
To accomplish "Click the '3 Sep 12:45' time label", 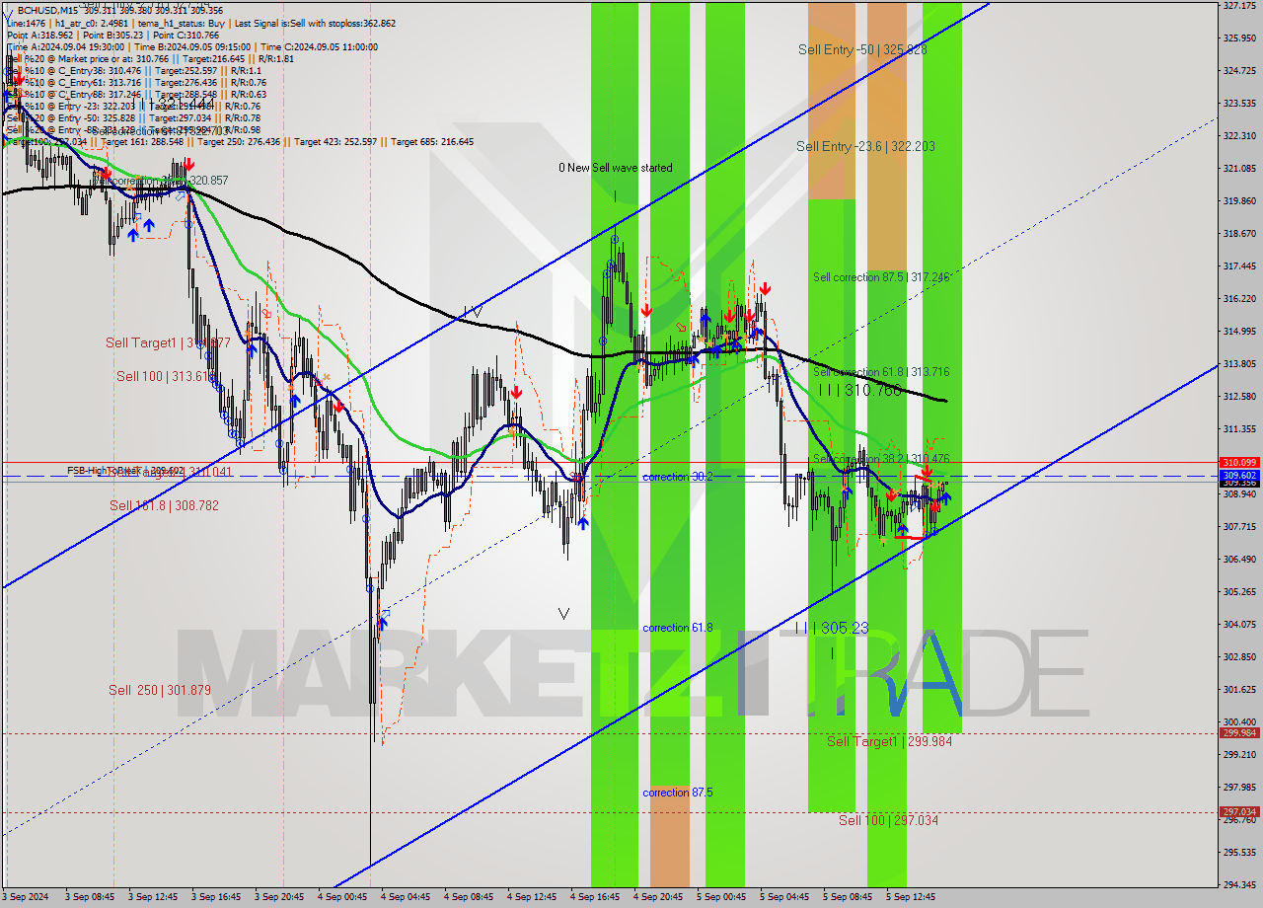I will tap(154, 897).
